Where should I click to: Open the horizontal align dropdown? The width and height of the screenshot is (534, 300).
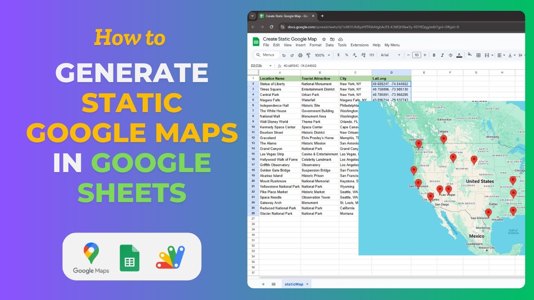pyautogui.click(x=501, y=55)
